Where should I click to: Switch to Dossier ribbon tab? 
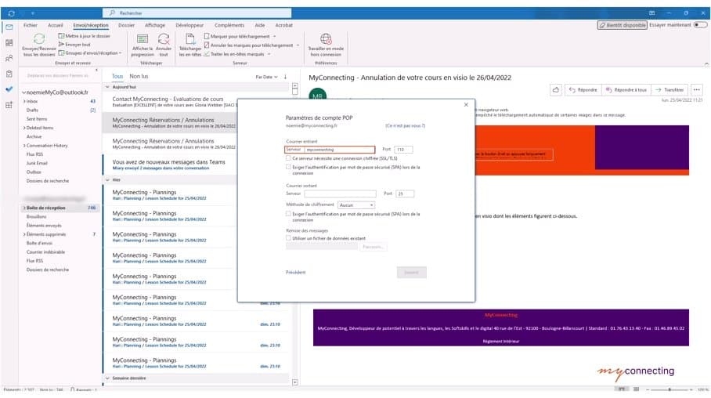point(127,25)
